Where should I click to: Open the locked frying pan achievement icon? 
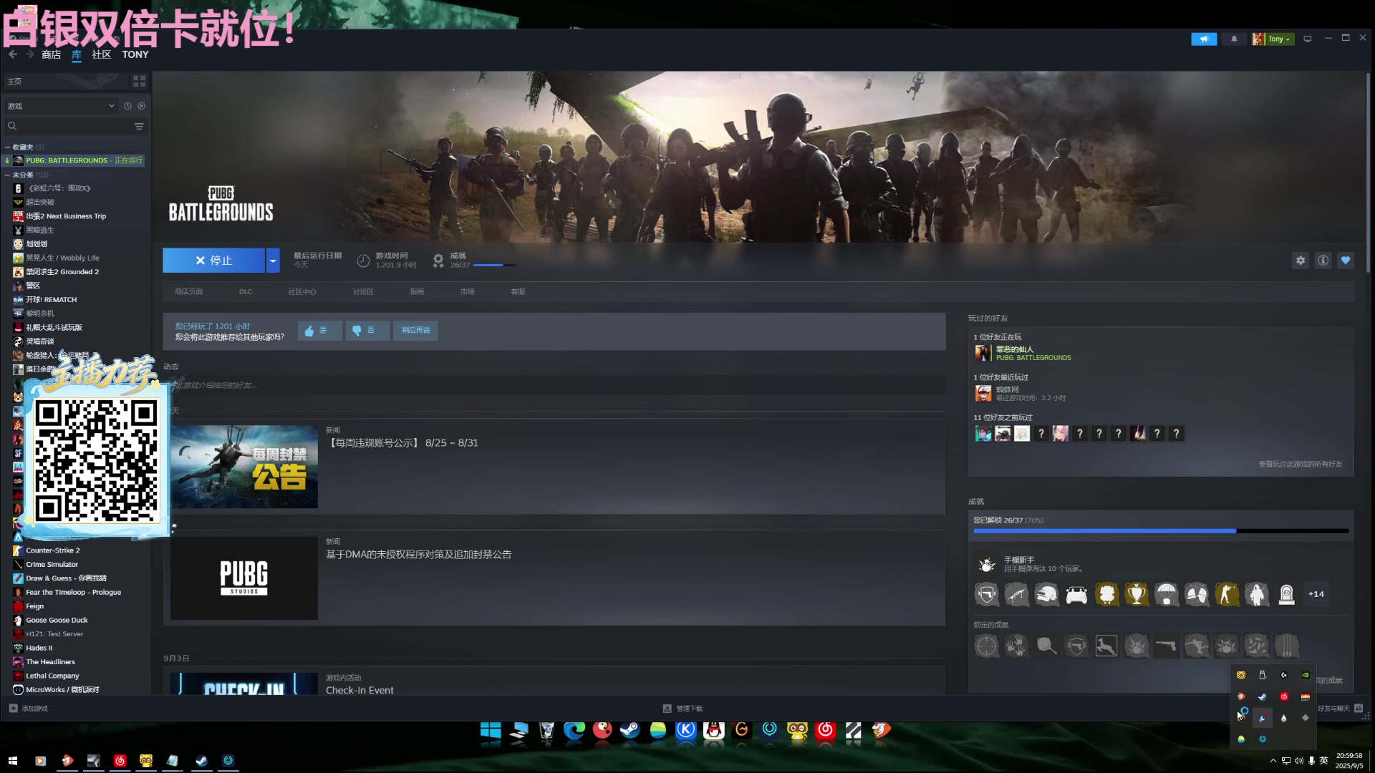click(x=1046, y=646)
